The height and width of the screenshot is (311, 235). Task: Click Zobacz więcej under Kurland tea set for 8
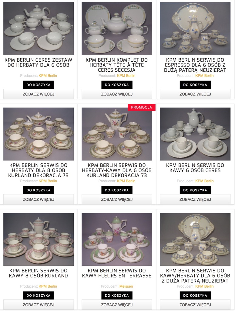click(39, 199)
